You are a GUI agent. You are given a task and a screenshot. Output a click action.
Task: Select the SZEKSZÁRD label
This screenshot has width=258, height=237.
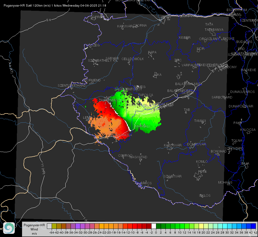(234, 149)
